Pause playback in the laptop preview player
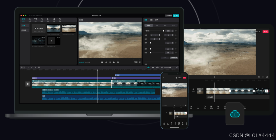Viewport: 276px width, 140px height. click(x=110, y=62)
